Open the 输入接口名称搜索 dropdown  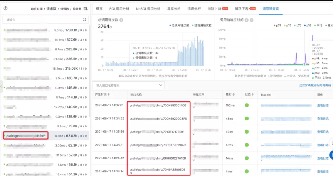[x=128, y=85]
